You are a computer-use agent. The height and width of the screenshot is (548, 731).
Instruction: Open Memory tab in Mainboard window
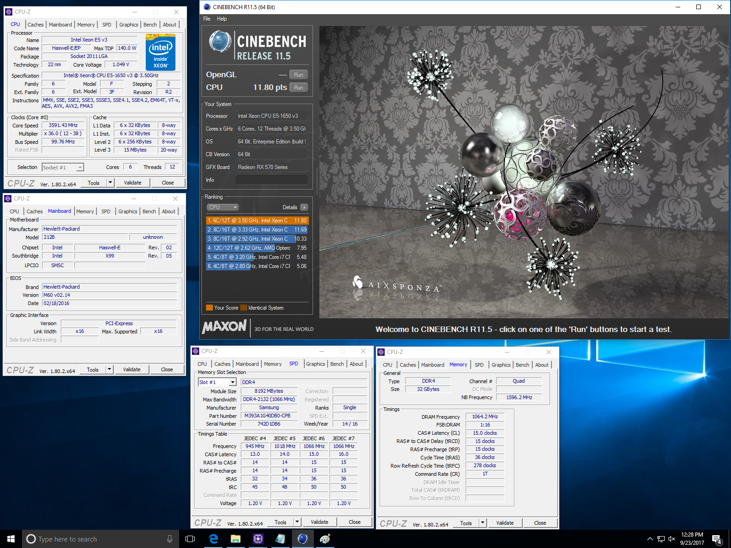(85, 211)
